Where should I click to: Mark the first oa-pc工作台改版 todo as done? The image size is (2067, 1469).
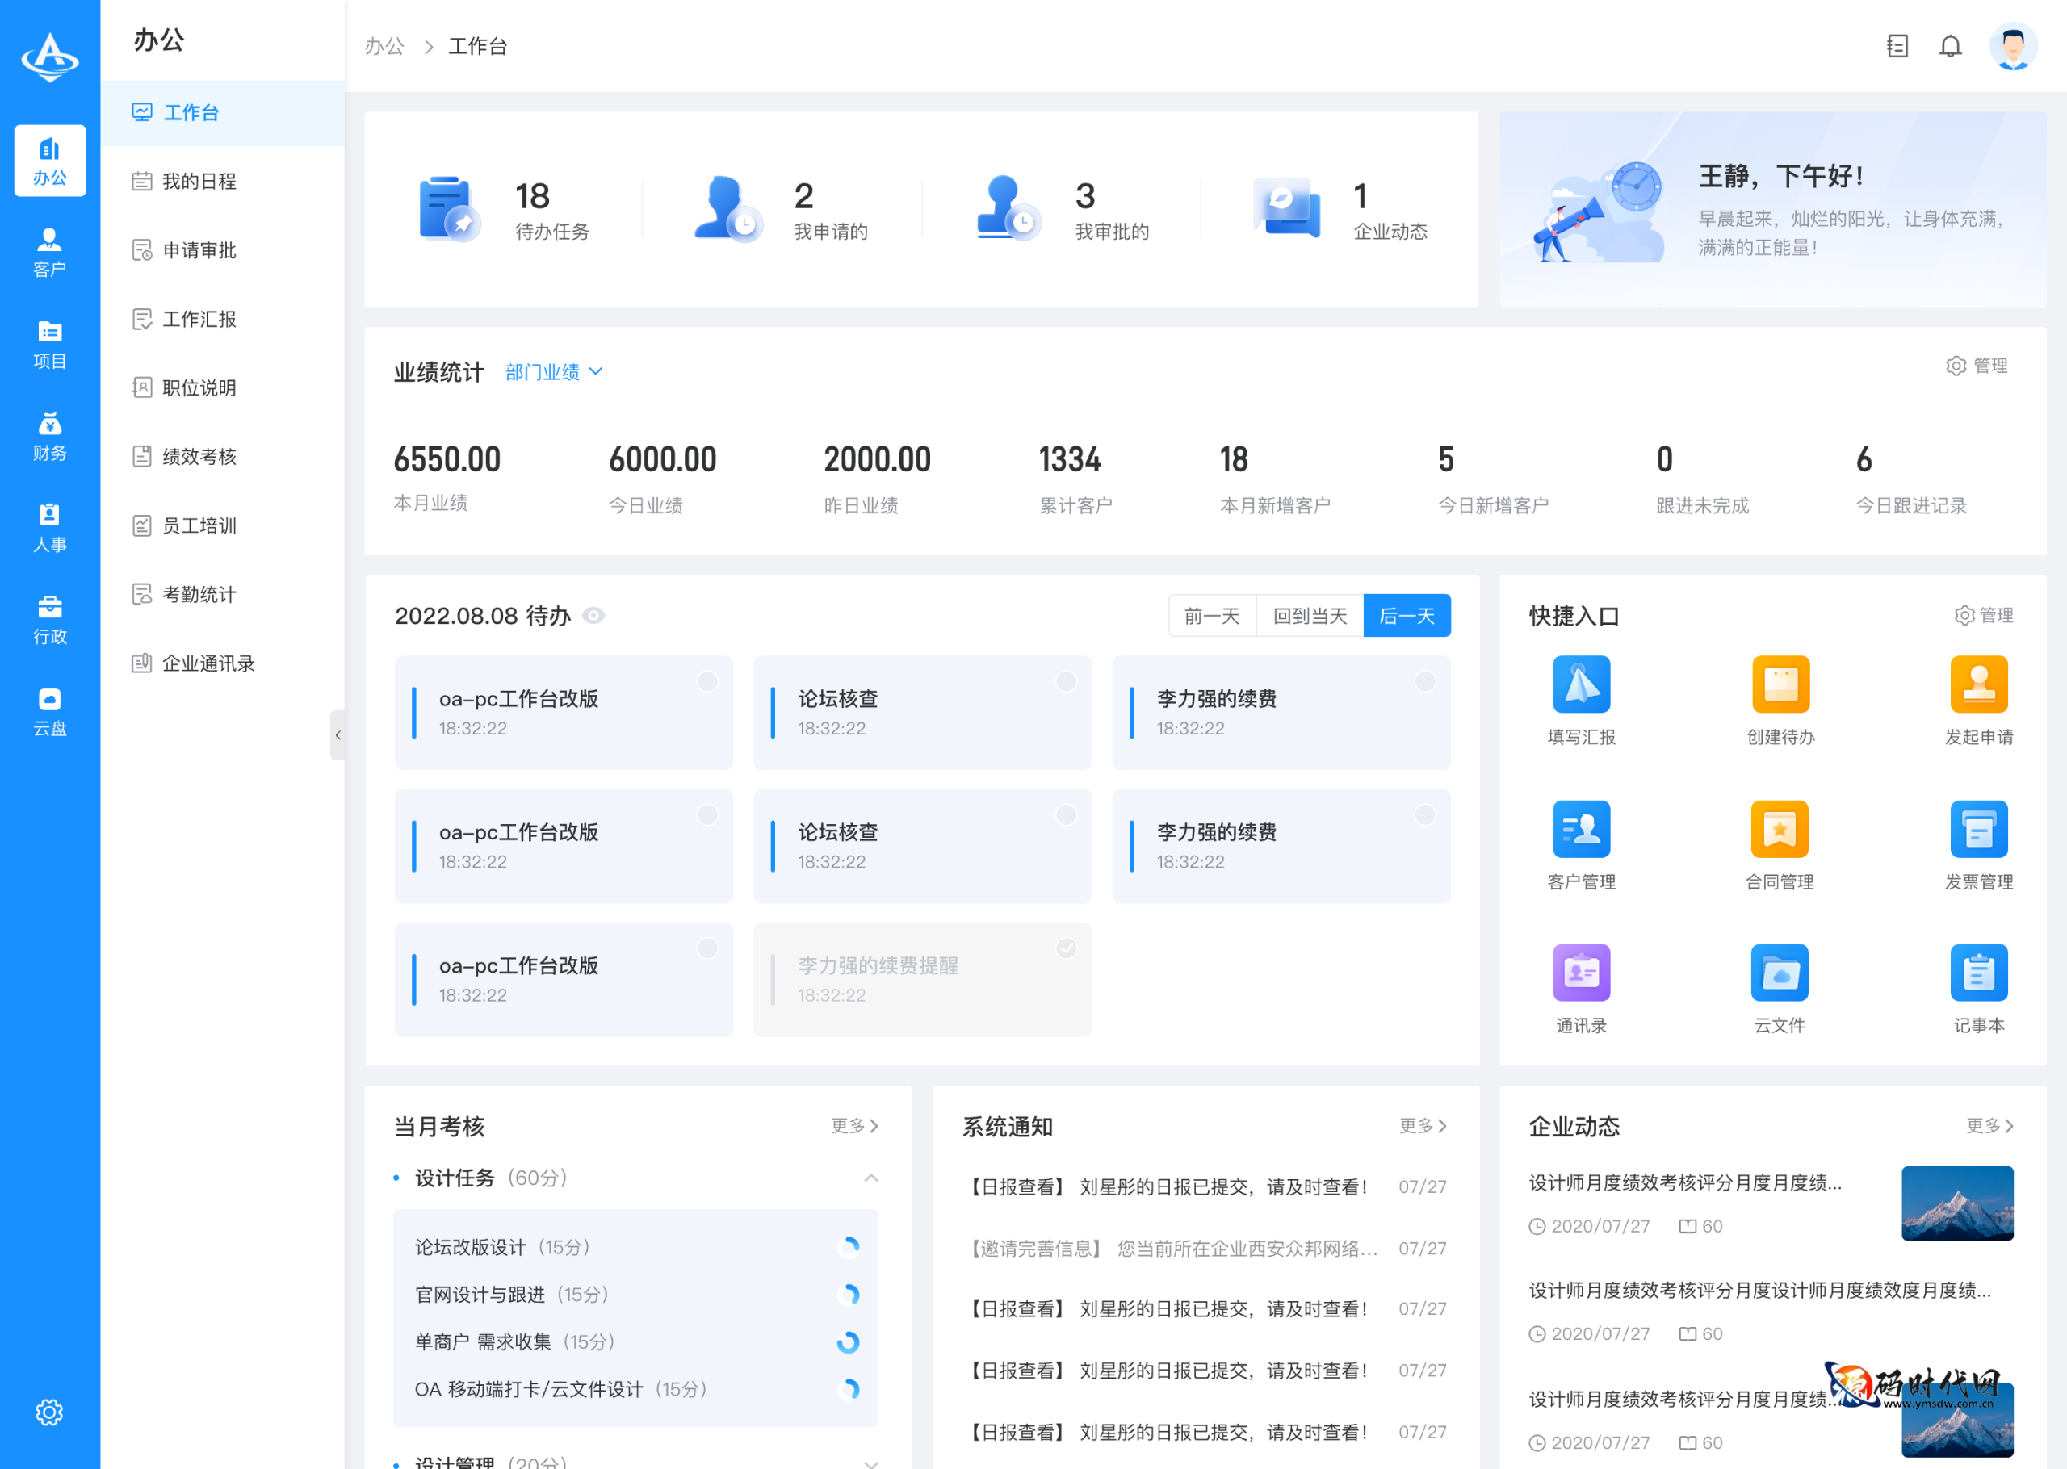click(707, 681)
